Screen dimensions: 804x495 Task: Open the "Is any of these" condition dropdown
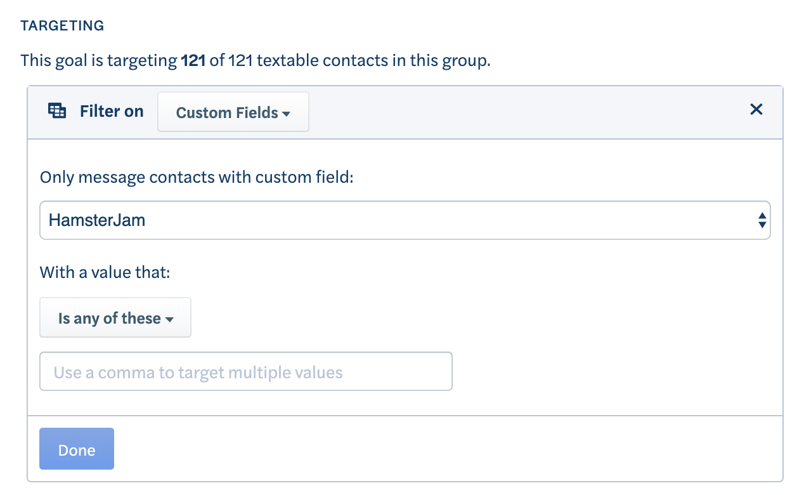point(115,317)
